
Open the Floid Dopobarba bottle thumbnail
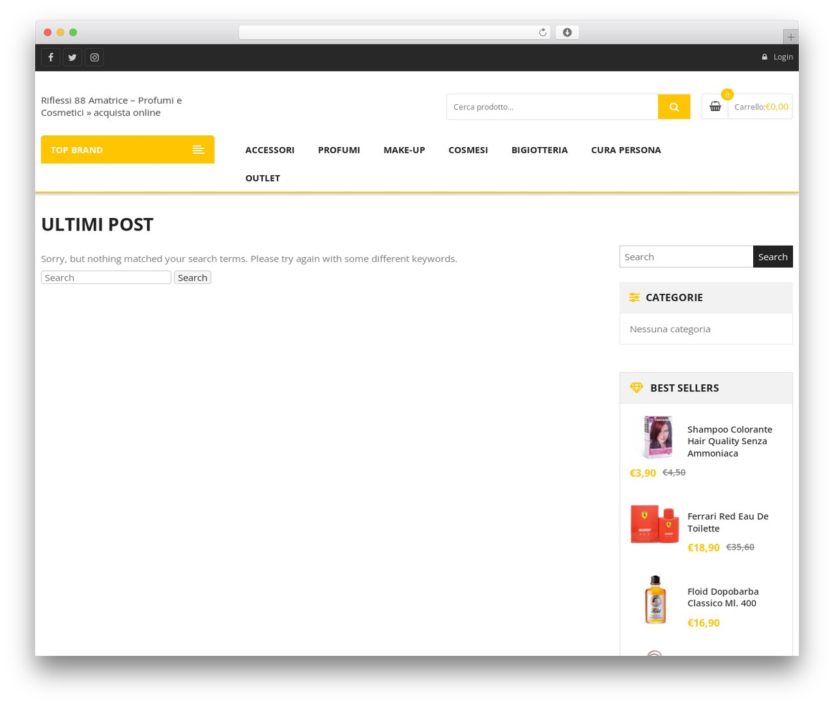pyautogui.click(x=655, y=599)
